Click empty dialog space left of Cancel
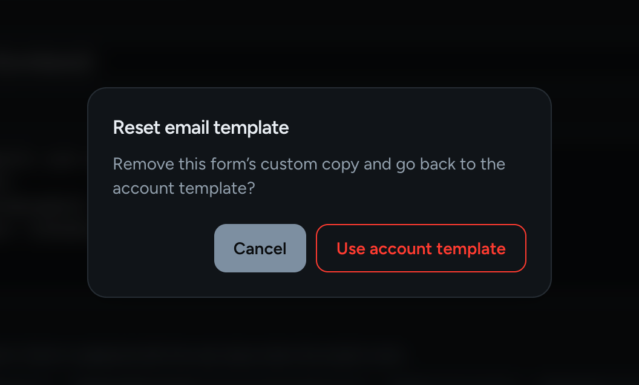This screenshot has width=639, height=385. point(159,248)
